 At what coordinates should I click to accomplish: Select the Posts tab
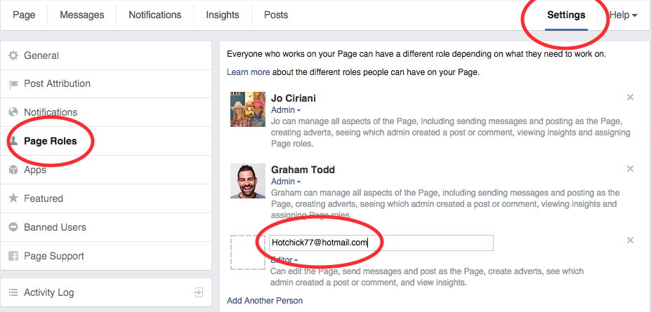click(x=276, y=15)
